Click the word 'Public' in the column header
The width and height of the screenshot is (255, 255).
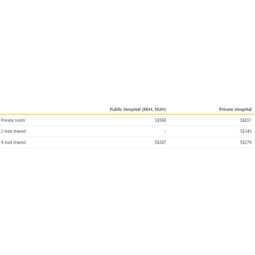pos(116,109)
